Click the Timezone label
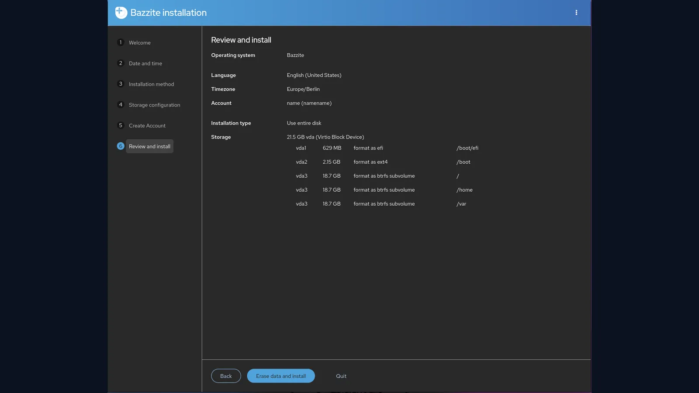 [x=223, y=89]
